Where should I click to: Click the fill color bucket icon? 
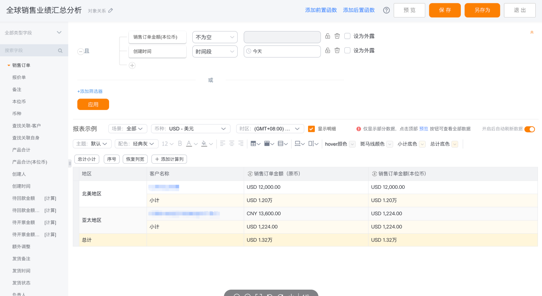pyautogui.click(x=204, y=143)
